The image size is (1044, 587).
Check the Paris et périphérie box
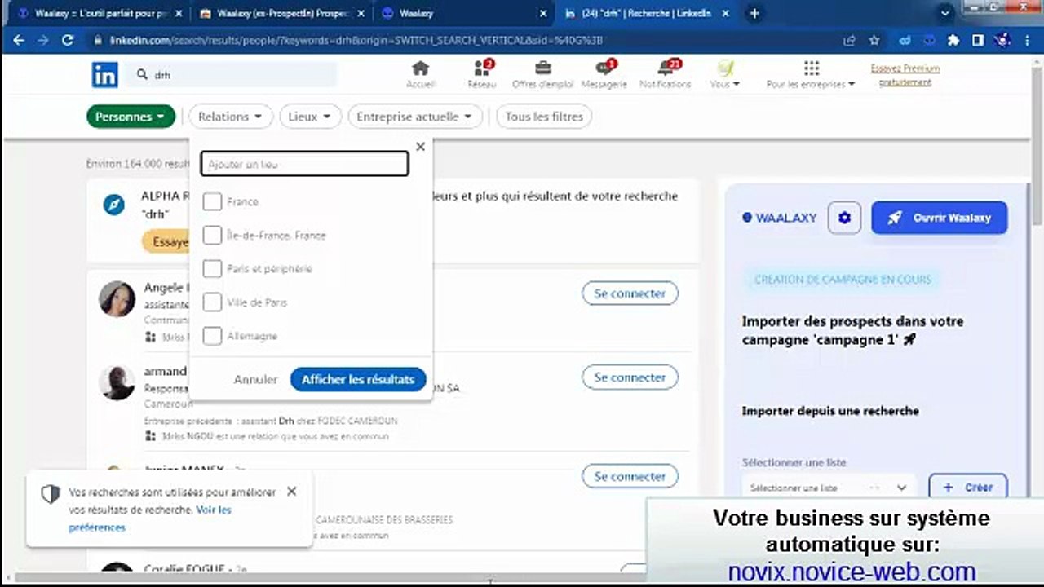click(212, 268)
